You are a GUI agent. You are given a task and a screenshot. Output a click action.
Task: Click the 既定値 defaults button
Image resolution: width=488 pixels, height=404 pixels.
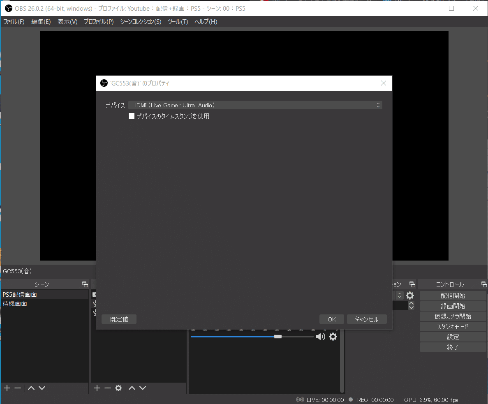(119, 319)
